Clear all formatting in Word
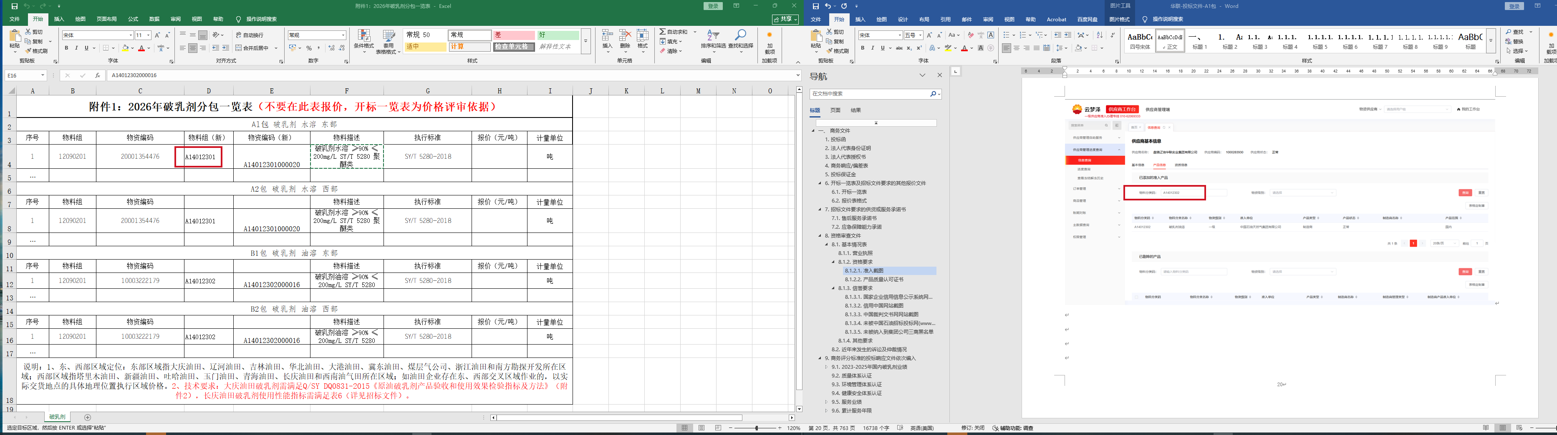Image resolution: width=1557 pixels, height=435 pixels. pos(971,35)
